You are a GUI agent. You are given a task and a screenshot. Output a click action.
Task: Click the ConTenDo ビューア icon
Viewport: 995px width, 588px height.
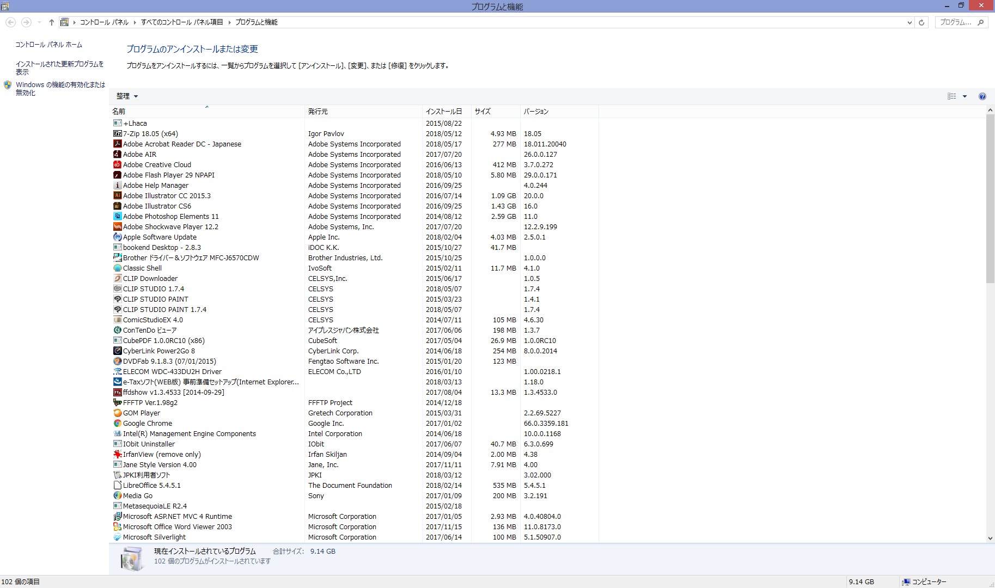click(117, 330)
